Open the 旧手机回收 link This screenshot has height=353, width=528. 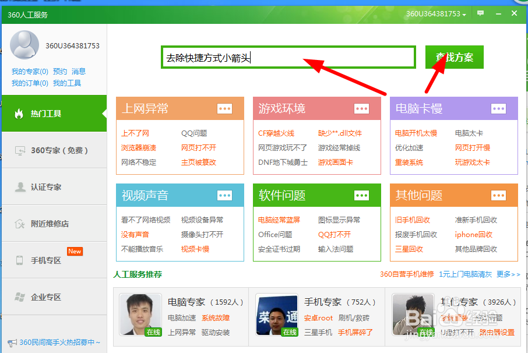tap(413, 220)
